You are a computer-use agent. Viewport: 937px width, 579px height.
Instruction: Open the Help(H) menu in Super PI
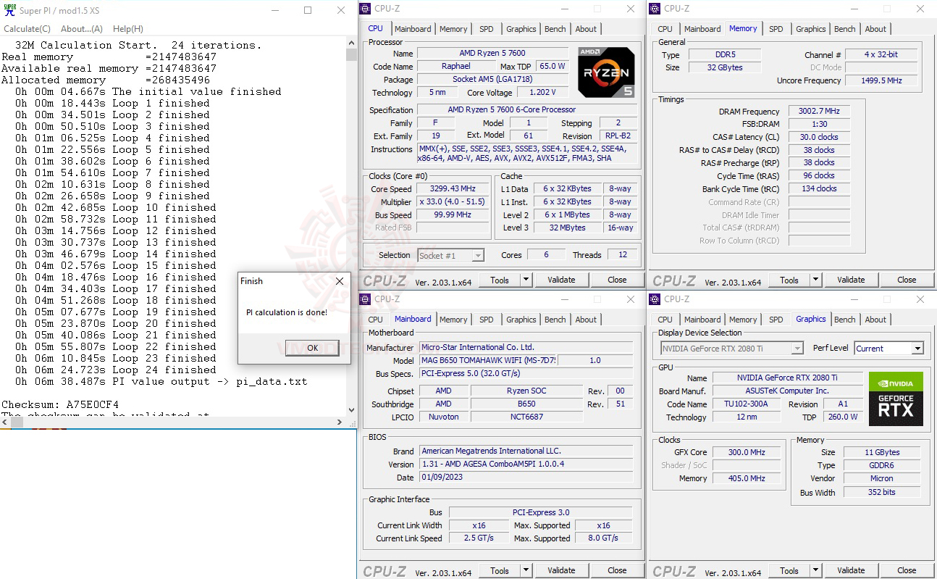tap(128, 29)
